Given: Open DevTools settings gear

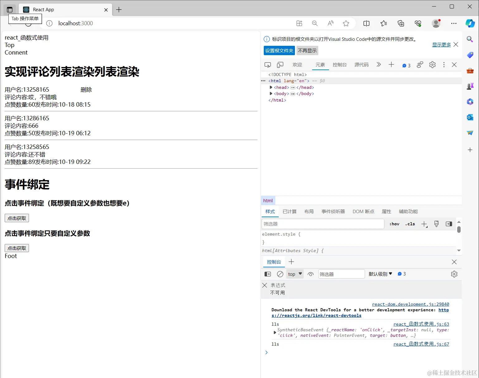Looking at the screenshot, I should pos(432,65).
